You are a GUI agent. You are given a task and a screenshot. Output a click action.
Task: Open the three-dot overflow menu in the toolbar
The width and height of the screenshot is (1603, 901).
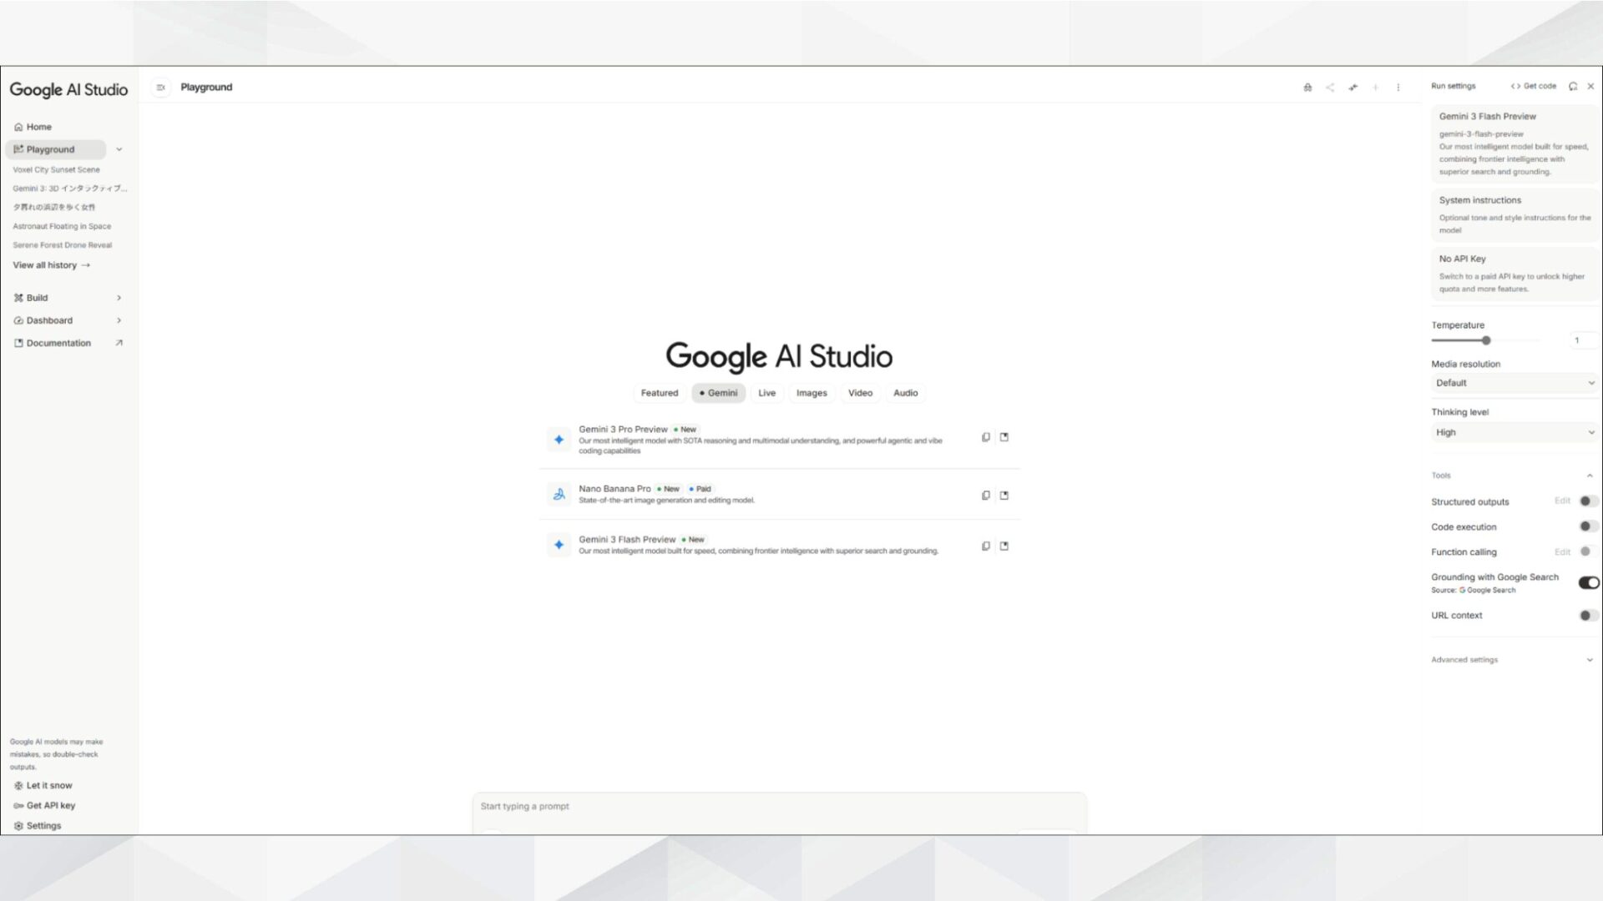coord(1398,87)
